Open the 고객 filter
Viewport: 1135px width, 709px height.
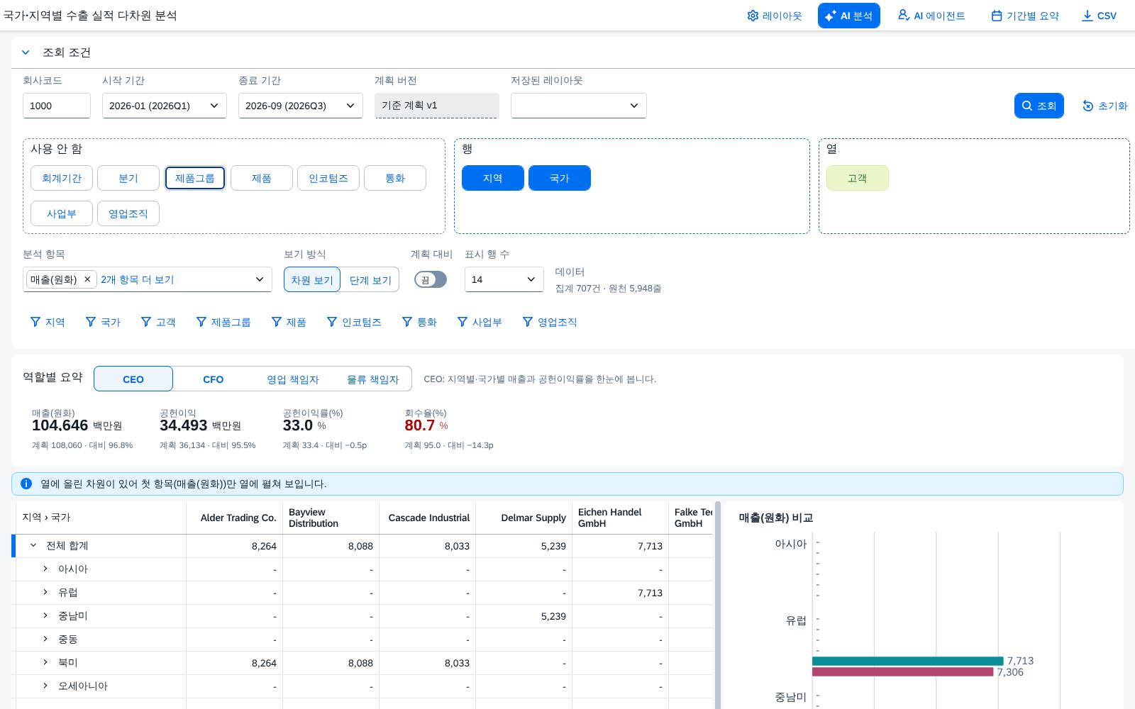tap(158, 322)
